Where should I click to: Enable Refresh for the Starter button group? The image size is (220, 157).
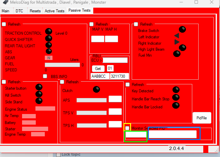pyautogui.click(x=4, y=82)
